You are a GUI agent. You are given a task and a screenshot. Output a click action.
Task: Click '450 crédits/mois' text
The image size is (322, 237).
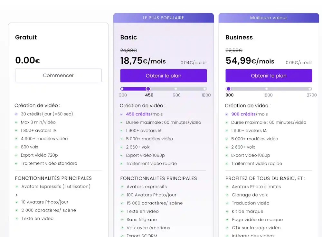tap(144, 114)
